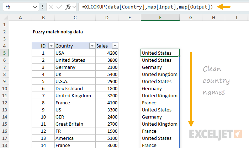Image resolution: width=249 pixels, height=148 pixels.
Task: Click inside the XLOOKUP formula bar text
Action: click(147, 7)
